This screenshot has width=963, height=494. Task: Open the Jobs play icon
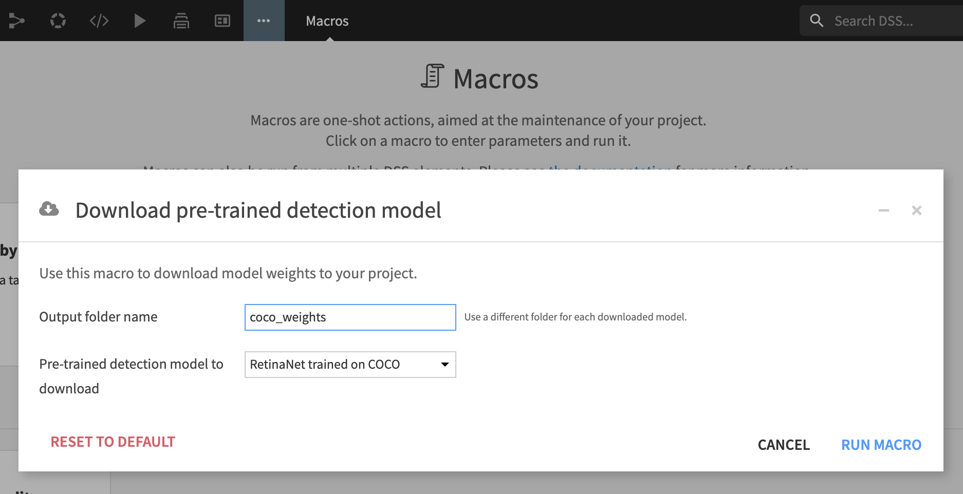[x=140, y=21]
